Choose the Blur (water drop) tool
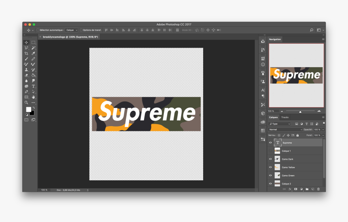 (26, 81)
